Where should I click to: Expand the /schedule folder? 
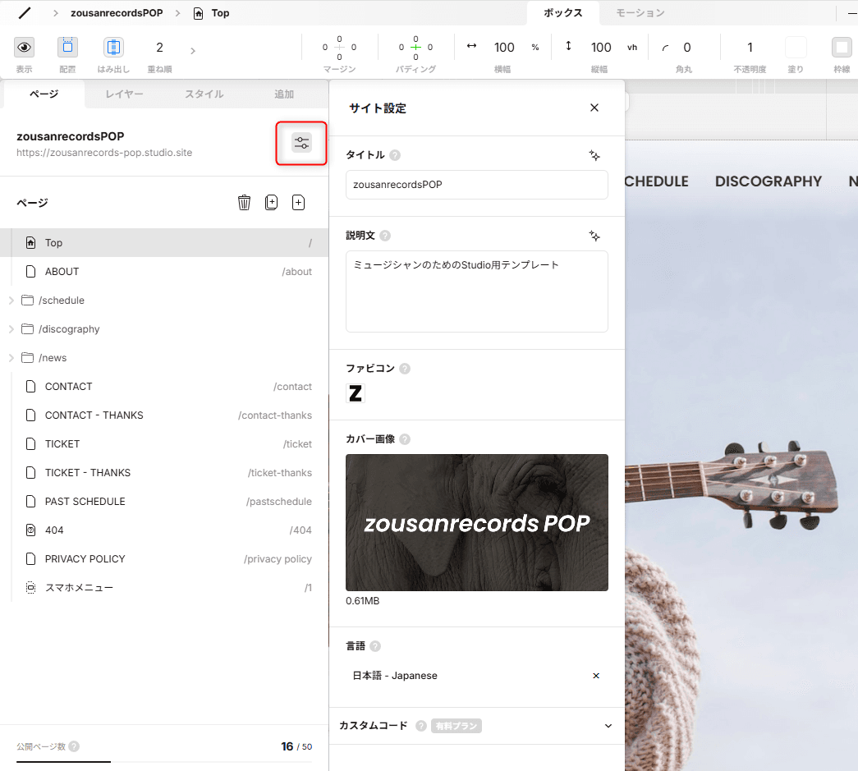(x=11, y=301)
